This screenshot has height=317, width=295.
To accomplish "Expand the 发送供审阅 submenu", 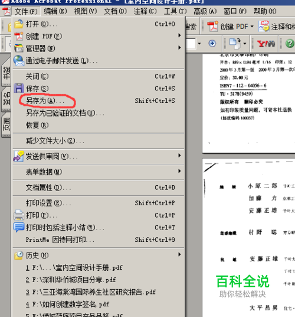I will [x=99, y=156].
